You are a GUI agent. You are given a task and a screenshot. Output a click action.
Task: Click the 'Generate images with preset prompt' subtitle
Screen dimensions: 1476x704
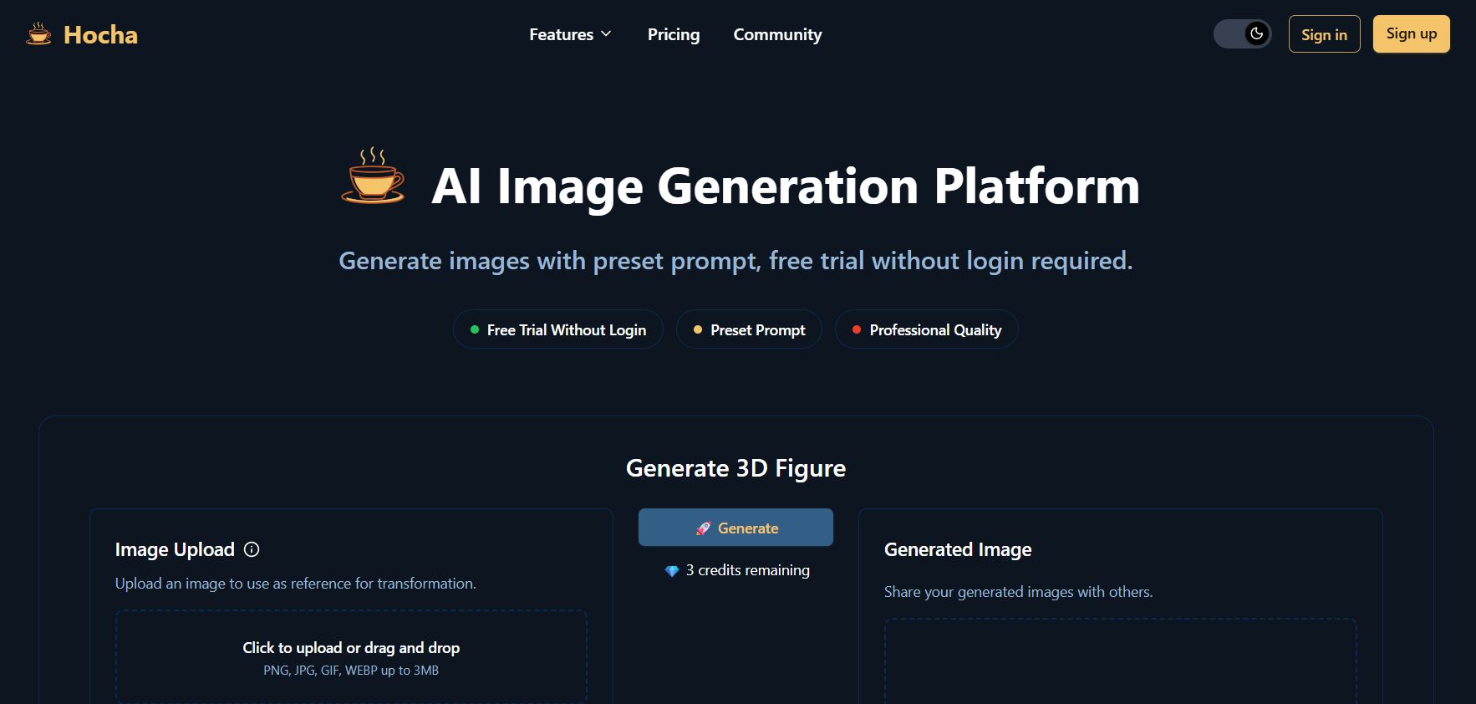tap(735, 261)
